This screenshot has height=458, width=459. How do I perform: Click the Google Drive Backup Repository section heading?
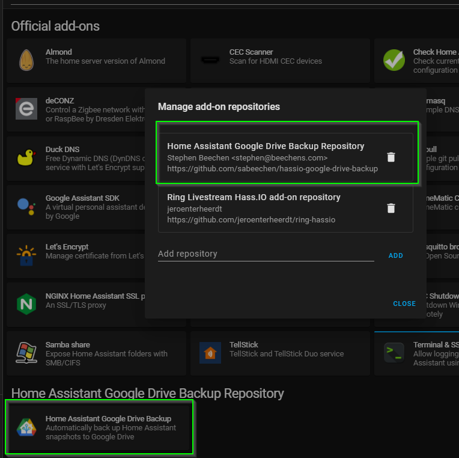pyautogui.click(x=148, y=393)
